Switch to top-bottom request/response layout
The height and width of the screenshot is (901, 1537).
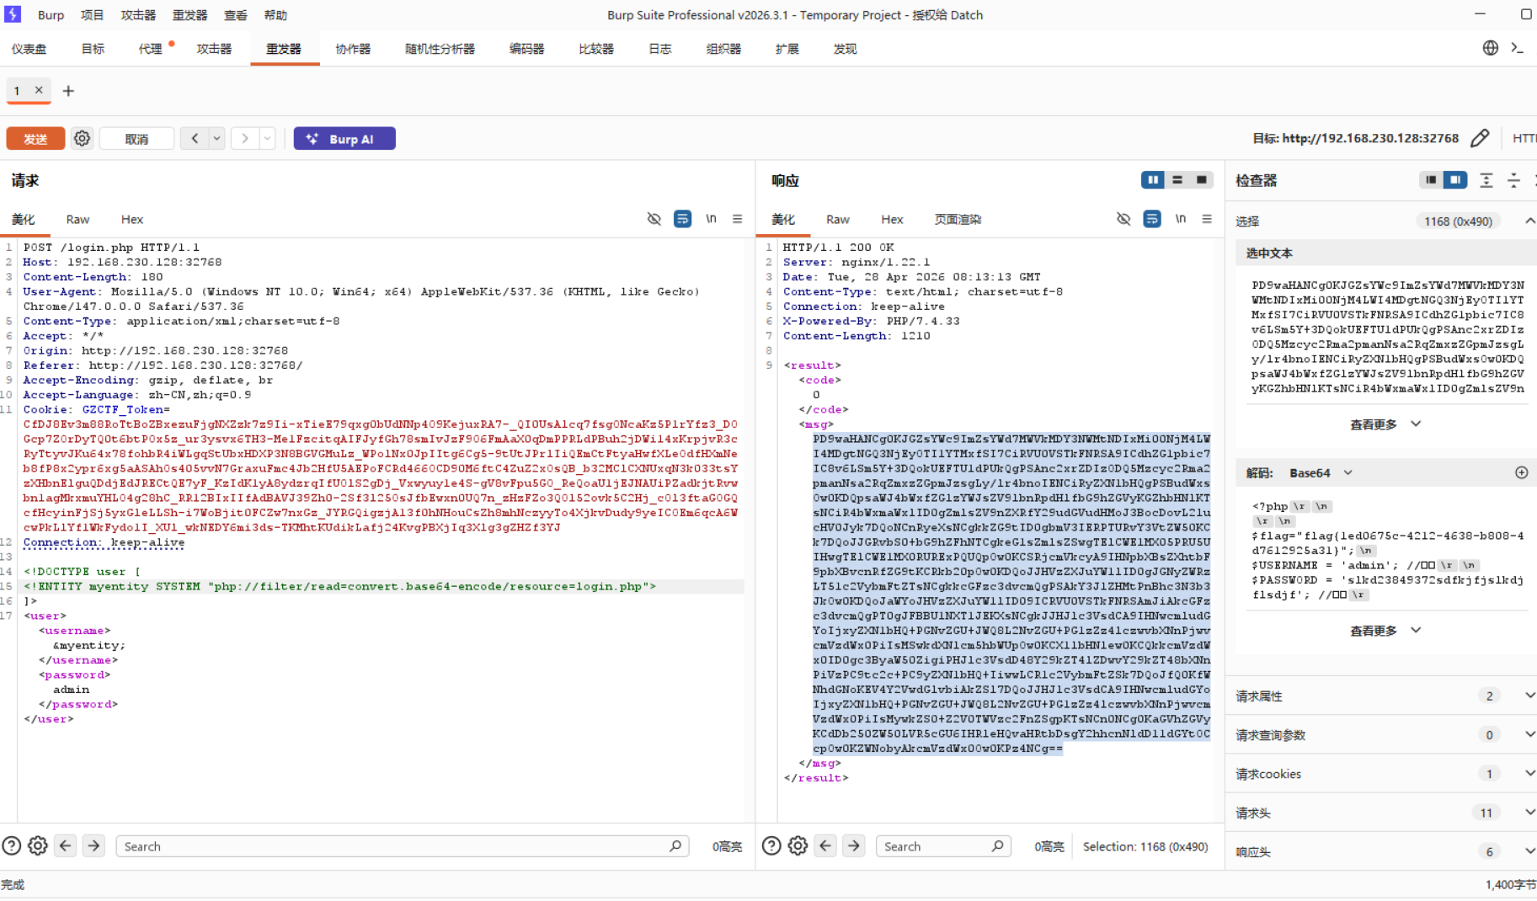(1177, 179)
